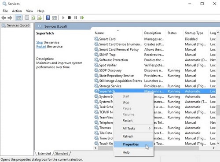Select Smart Card Device Enumeration service row
Image resolution: width=220 pixels, height=162 pixels.
[155, 44]
